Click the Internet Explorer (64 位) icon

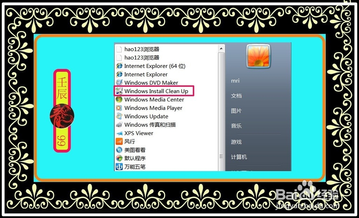(119, 66)
